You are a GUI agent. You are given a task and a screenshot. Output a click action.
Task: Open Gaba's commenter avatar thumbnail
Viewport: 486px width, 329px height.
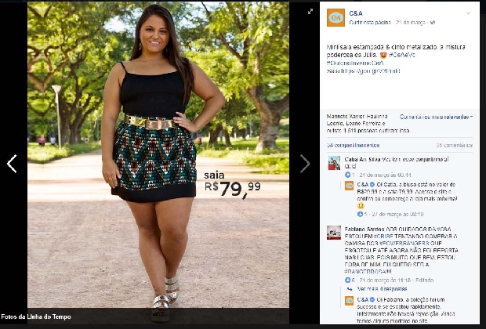click(x=334, y=163)
